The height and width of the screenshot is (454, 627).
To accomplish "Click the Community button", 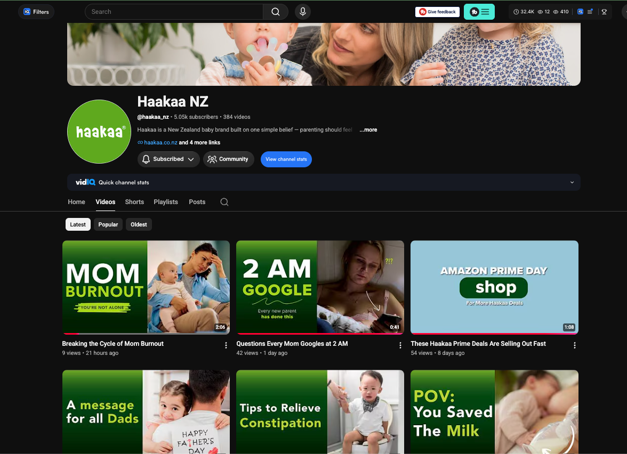I will tap(228, 159).
